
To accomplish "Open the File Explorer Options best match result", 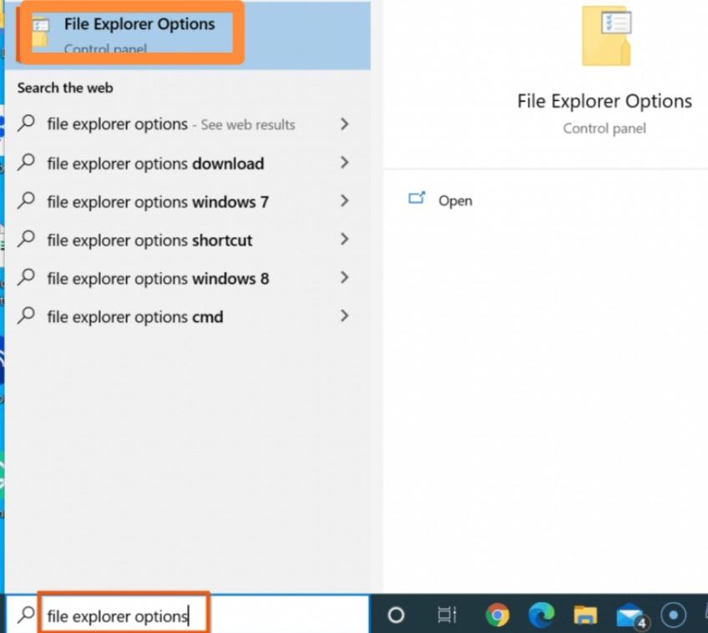I will [x=187, y=35].
